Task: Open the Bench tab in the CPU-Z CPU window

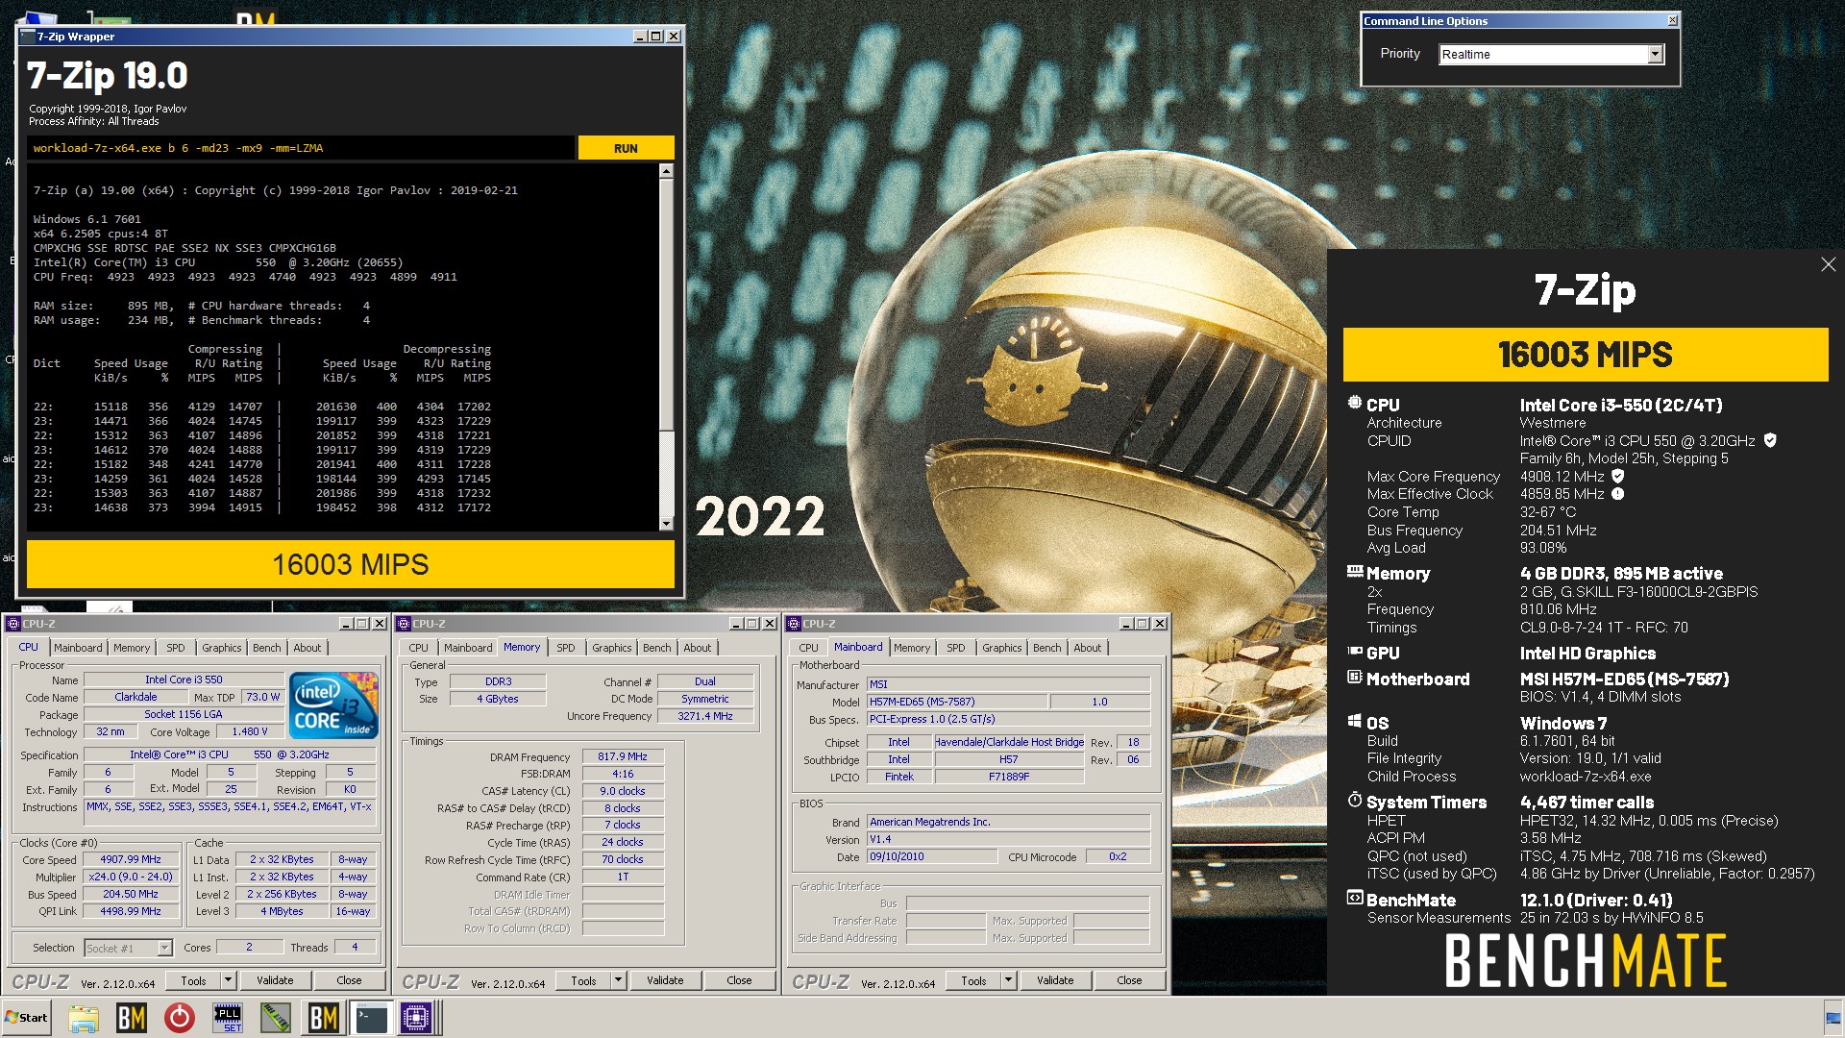Action: click(266, 648)
